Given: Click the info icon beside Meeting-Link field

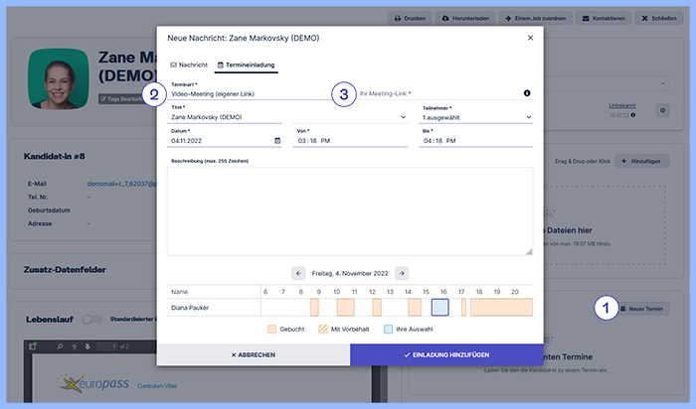Looking at the screenshot, I should [x=527, y=93].
